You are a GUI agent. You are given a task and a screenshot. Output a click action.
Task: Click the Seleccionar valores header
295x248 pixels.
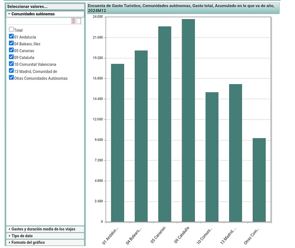tap(45, 7)
